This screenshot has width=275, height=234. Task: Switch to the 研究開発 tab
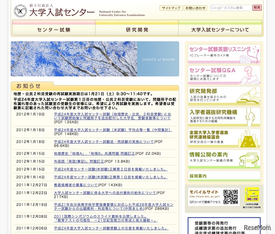137,29
